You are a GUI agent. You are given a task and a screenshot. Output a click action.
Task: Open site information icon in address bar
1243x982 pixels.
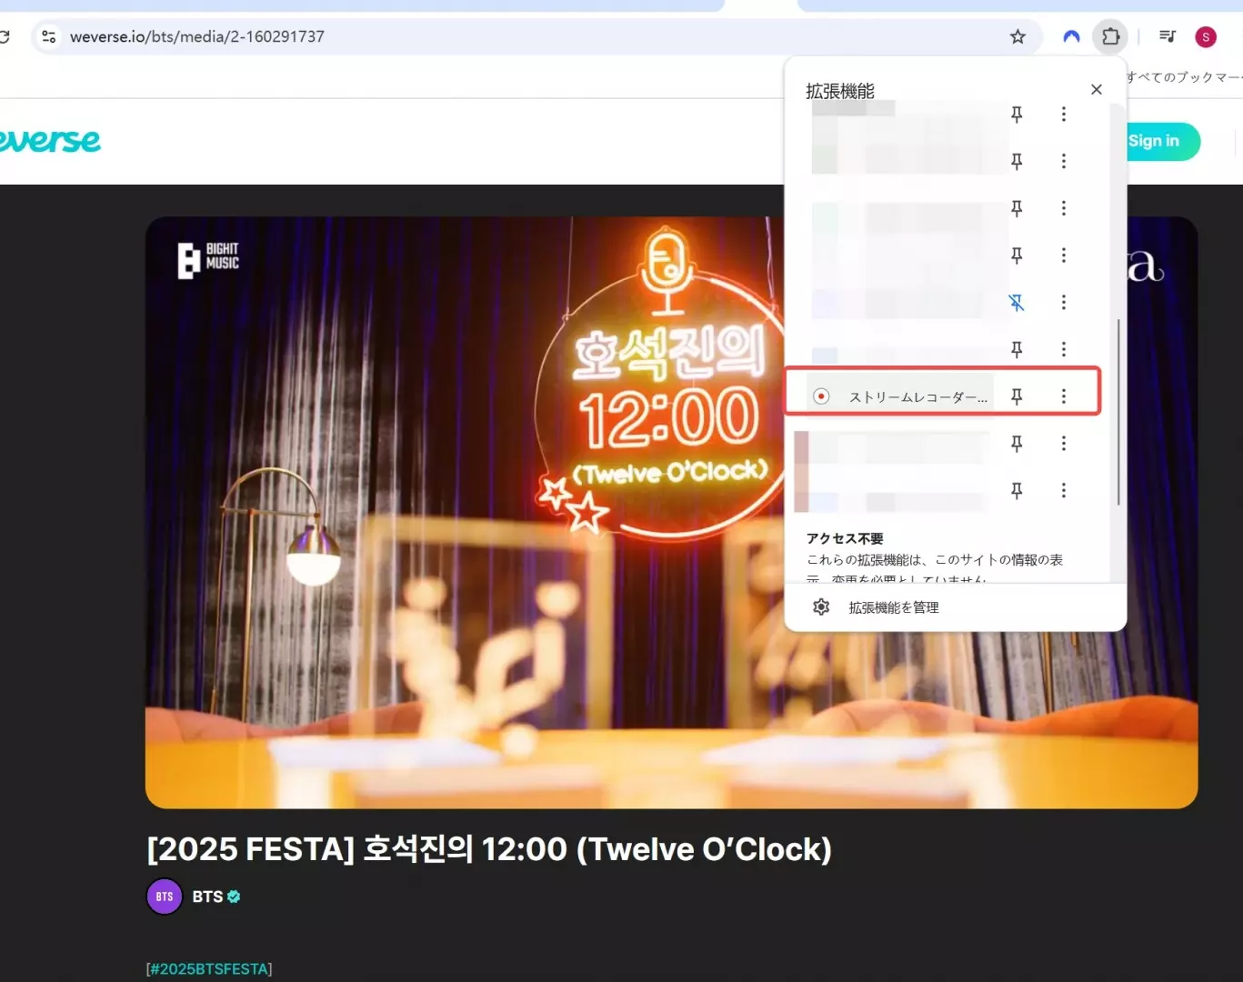pos(49,36)
